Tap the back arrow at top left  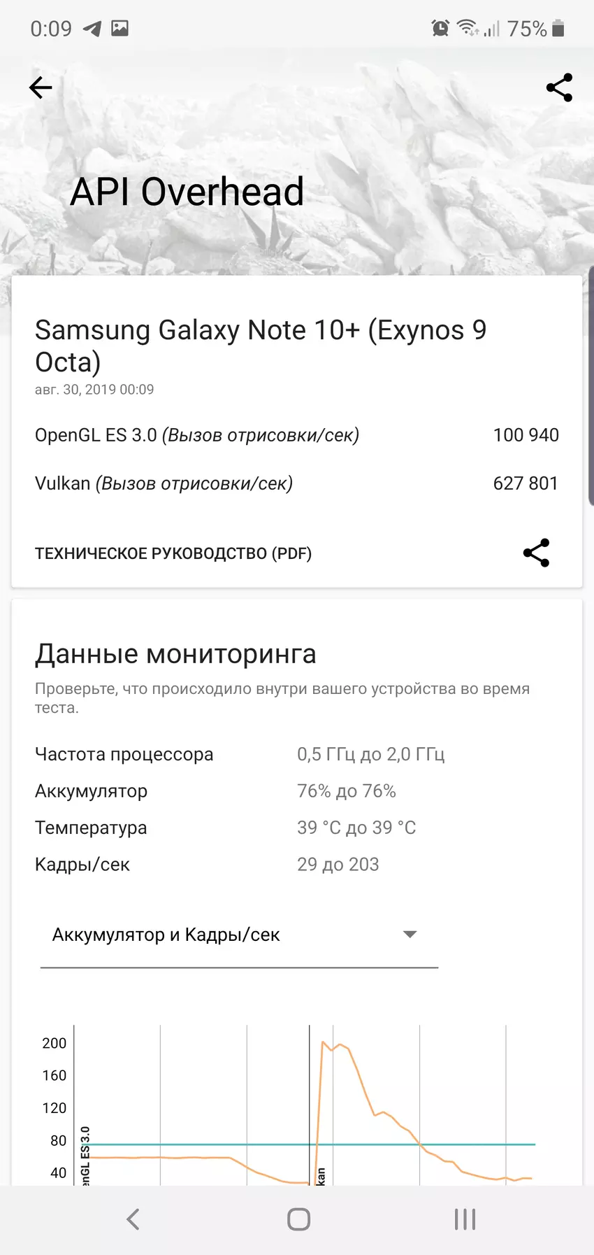pyautogui.click(x=41, y=87)
